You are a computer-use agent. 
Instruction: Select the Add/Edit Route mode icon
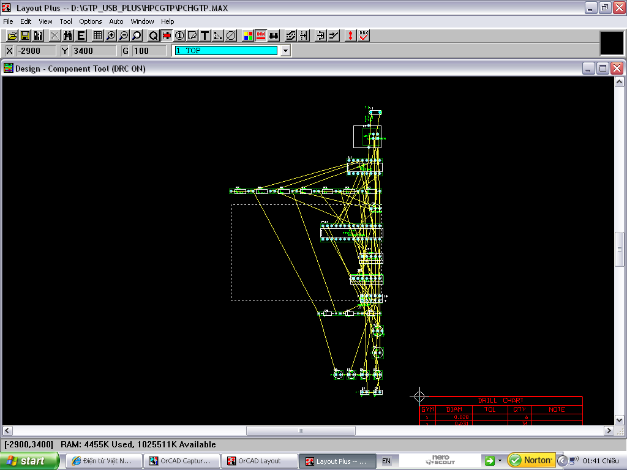pos(334,36)
